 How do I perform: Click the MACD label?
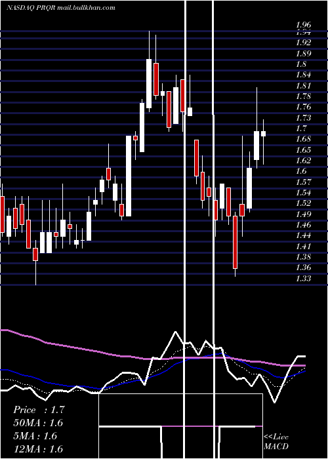(276, 447)
